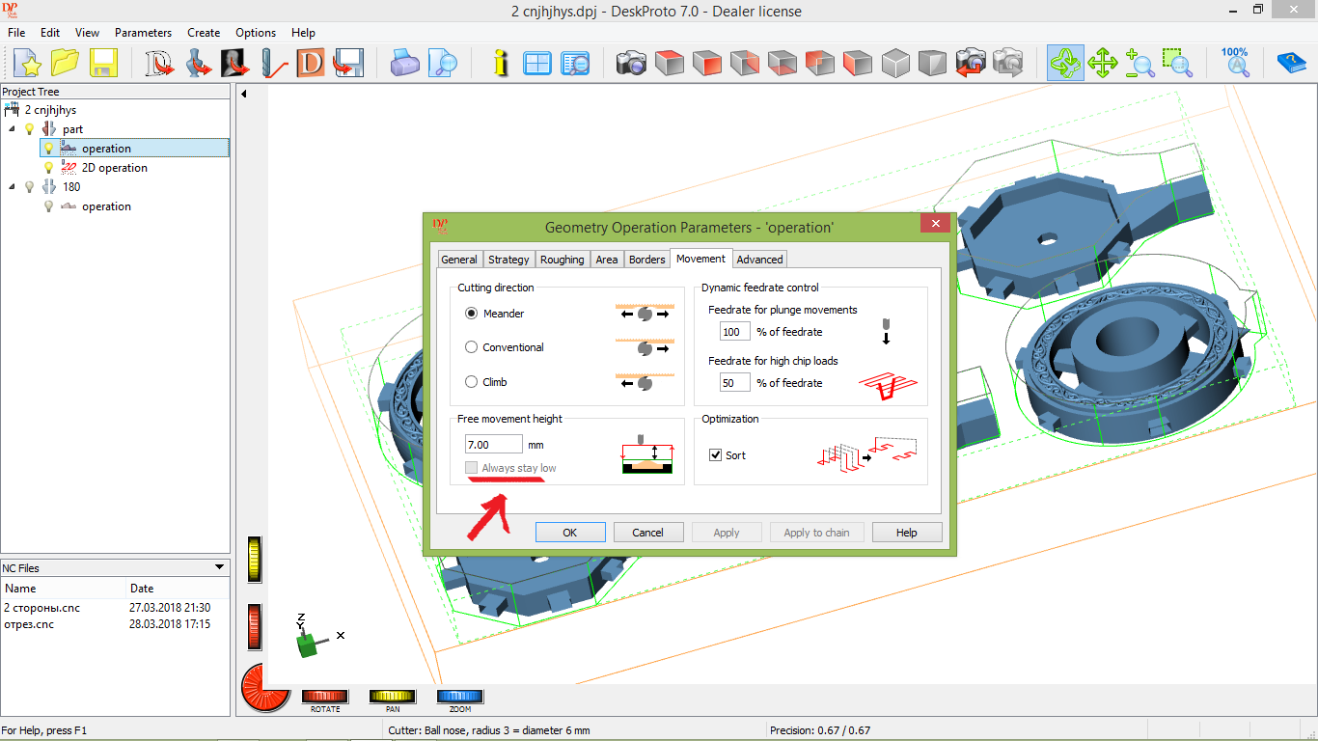Viewport: 1318px width, 741px height.
Task: Switch to the Advanced tab
Action: (x=760, y=260)
